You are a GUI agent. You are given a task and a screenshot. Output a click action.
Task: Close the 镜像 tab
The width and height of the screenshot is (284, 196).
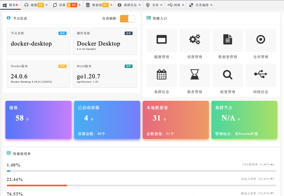click(x=47, y=5)
